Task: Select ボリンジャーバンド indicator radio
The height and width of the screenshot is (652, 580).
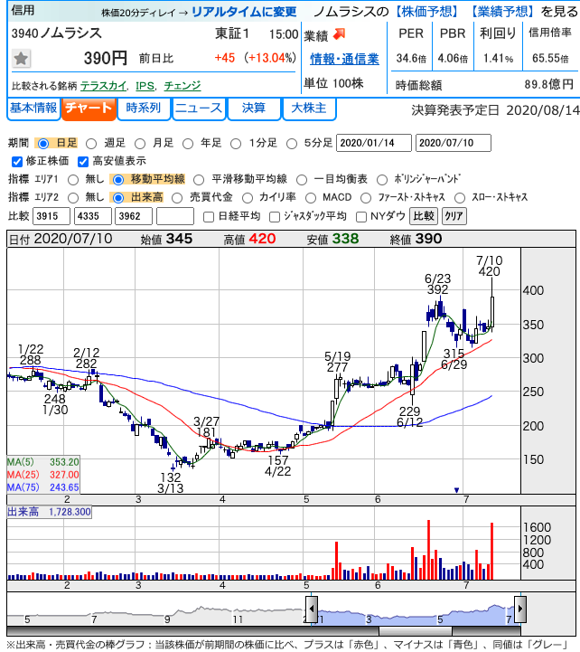Action: [x=382, y=180]
